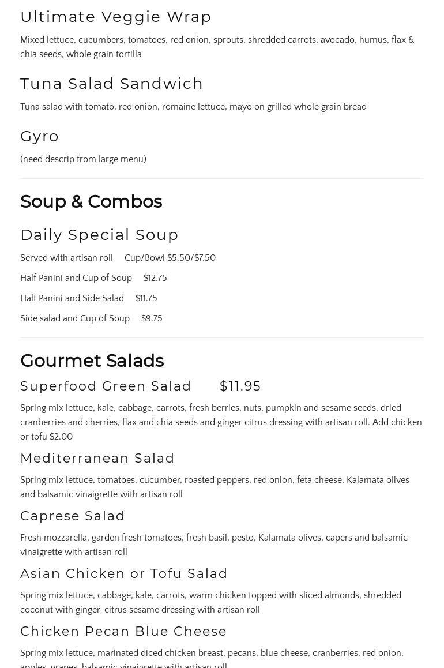This screenshot has height=668, width=444.
Task: Select the Caprese Salad heading
Action: point(73,516)
